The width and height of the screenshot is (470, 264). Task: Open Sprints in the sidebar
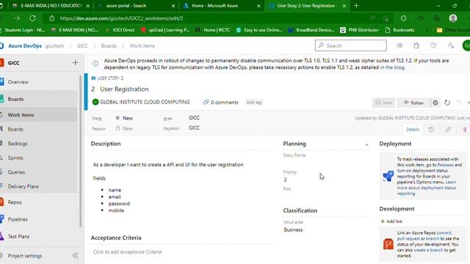click(x=15, y=158)
